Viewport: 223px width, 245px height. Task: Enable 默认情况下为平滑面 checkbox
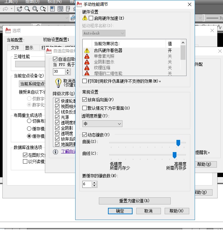(84, 108)
